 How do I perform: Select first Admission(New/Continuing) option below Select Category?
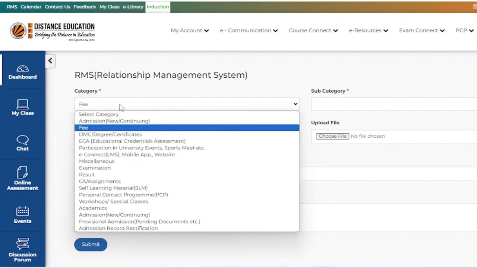pos(187,121)
